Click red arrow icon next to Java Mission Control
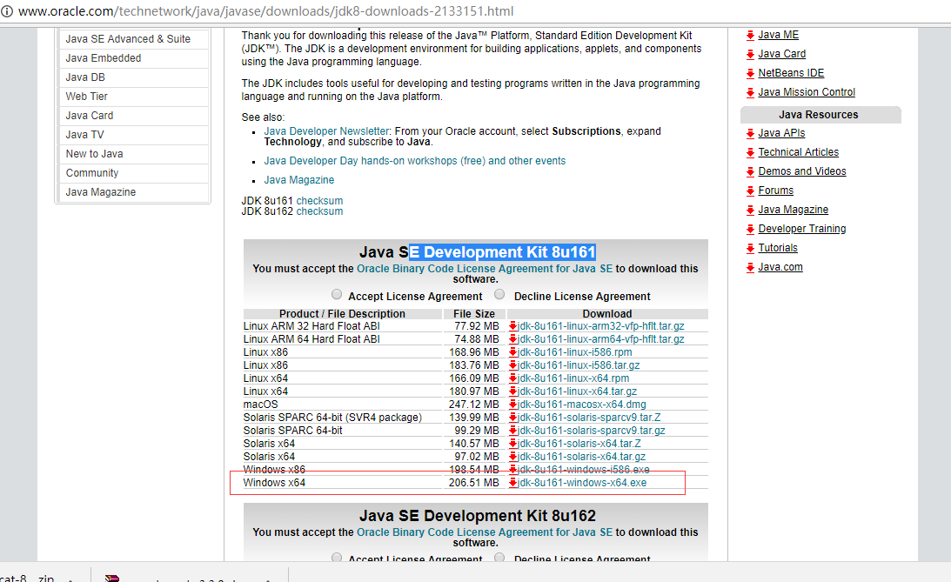The height and width of the screenshot is (582, 951). pyautogui.click(x=750, y=93)
